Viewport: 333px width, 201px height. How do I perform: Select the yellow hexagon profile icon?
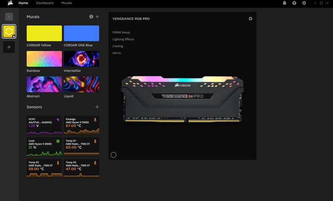pyautogui.click(x=9, y=31)
